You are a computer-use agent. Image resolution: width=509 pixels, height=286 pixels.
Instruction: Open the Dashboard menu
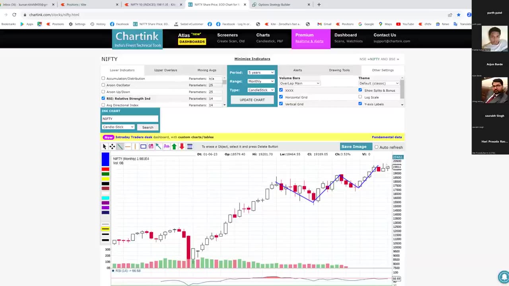click(x=348, y=38)
